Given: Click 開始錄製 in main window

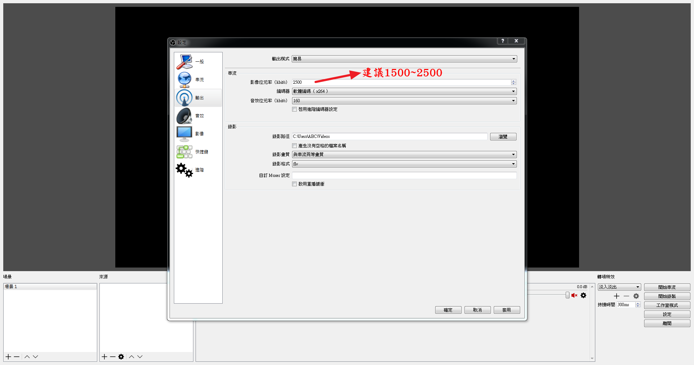Looking at the screenshot, I should [667, 296].
